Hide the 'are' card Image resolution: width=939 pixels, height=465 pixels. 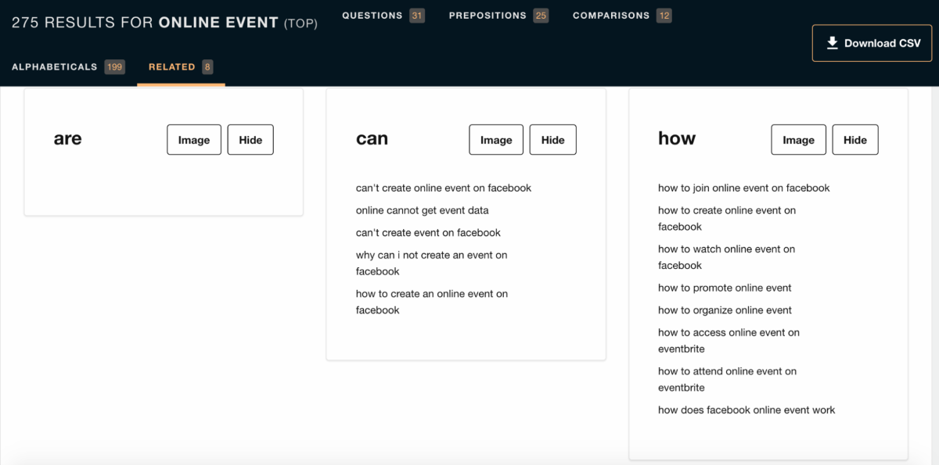(x=250, y=140)
